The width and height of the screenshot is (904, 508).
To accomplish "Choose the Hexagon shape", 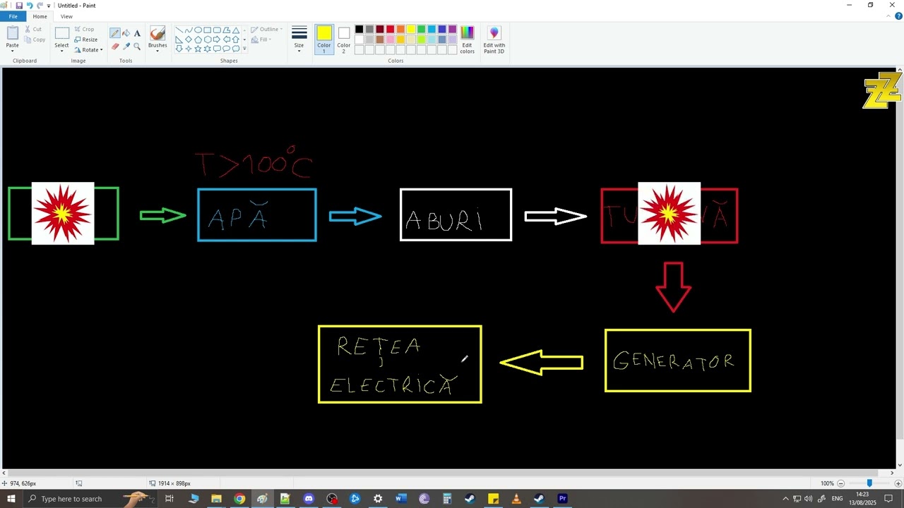I will [208, 40].
